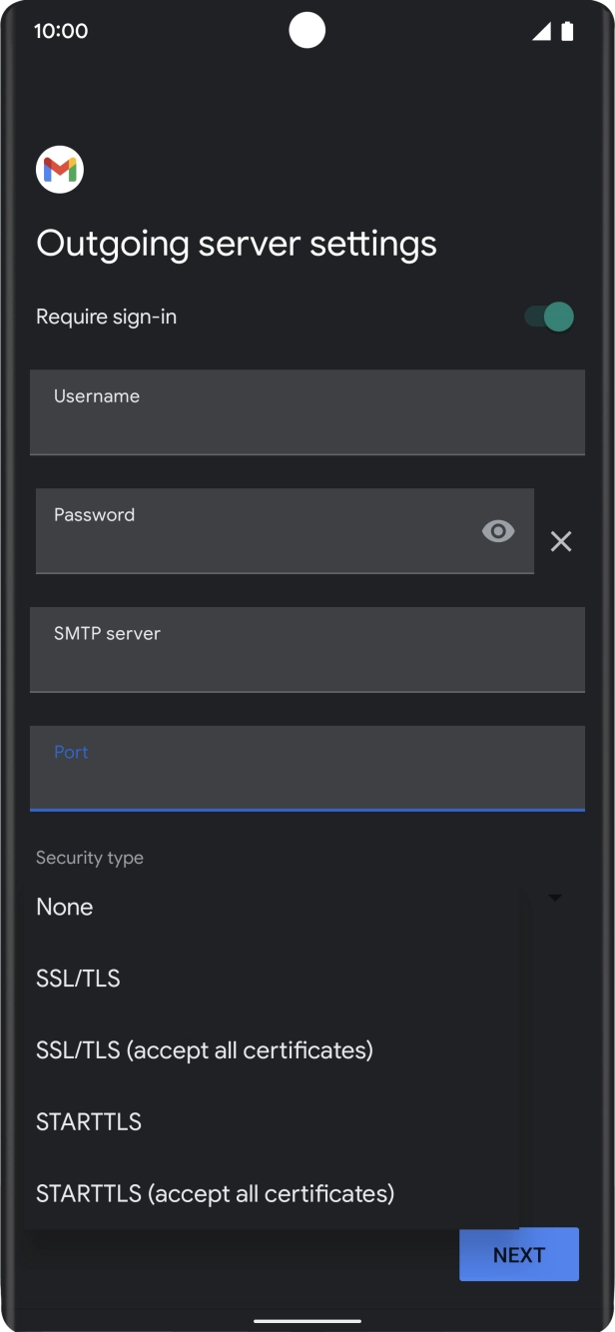
Task: Tap the status bar clock
Action: click(61, 31)
